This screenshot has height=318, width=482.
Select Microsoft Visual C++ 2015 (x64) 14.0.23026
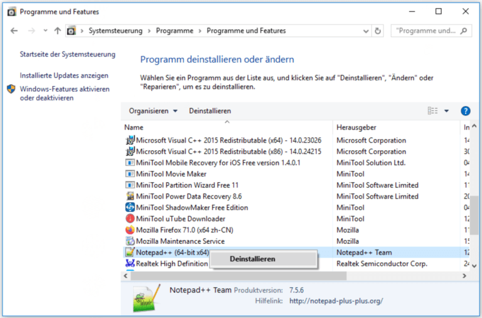click(228, 140)
